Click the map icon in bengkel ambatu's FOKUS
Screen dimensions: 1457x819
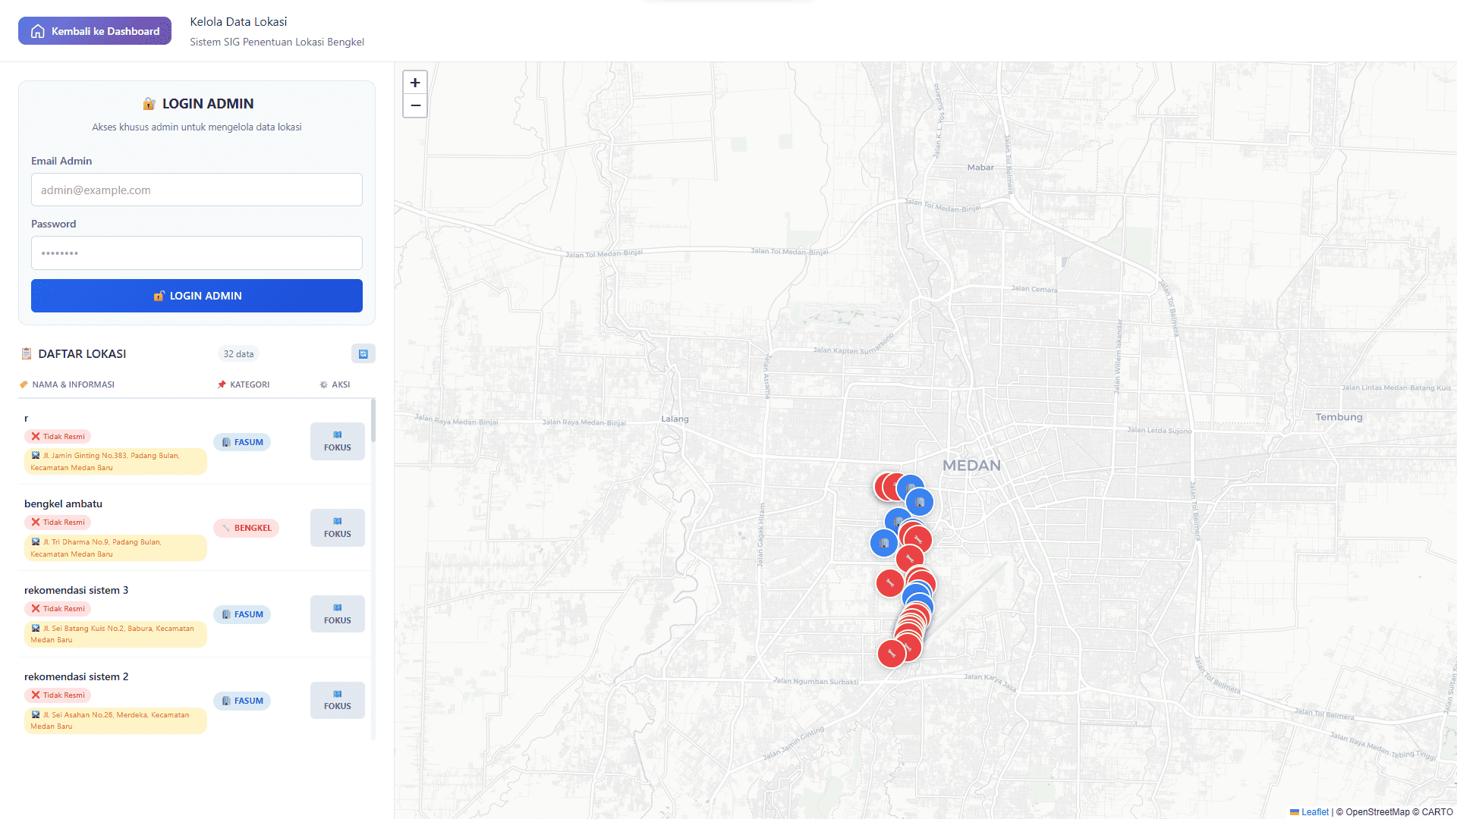tap(338, 521)
